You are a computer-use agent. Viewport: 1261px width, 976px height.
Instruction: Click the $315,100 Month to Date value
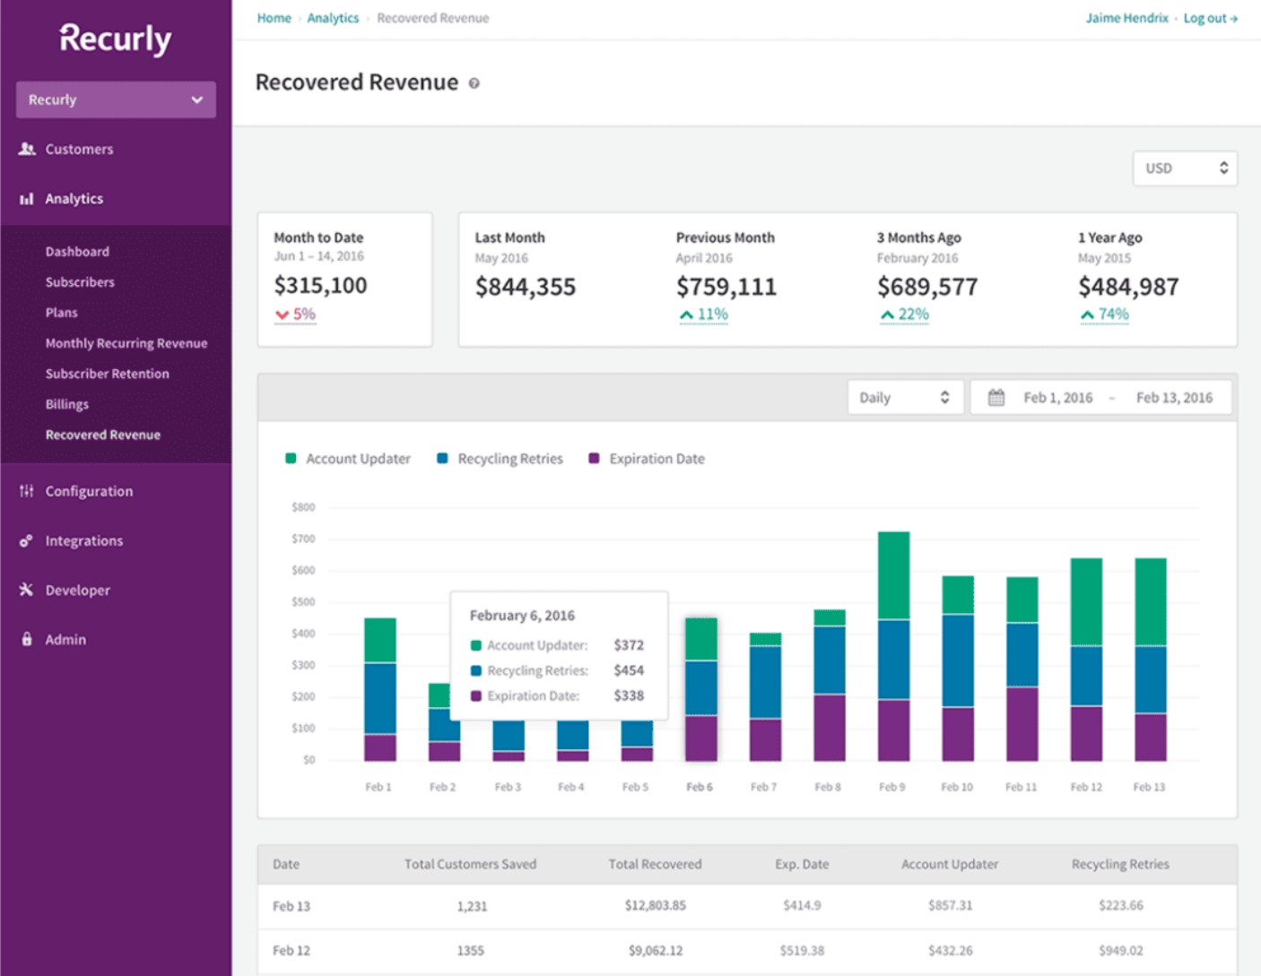click(x=320, y=286)
